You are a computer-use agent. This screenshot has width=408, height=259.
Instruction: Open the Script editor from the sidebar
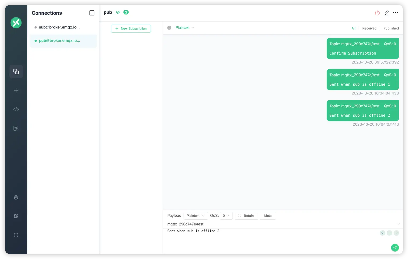point(16,109)
